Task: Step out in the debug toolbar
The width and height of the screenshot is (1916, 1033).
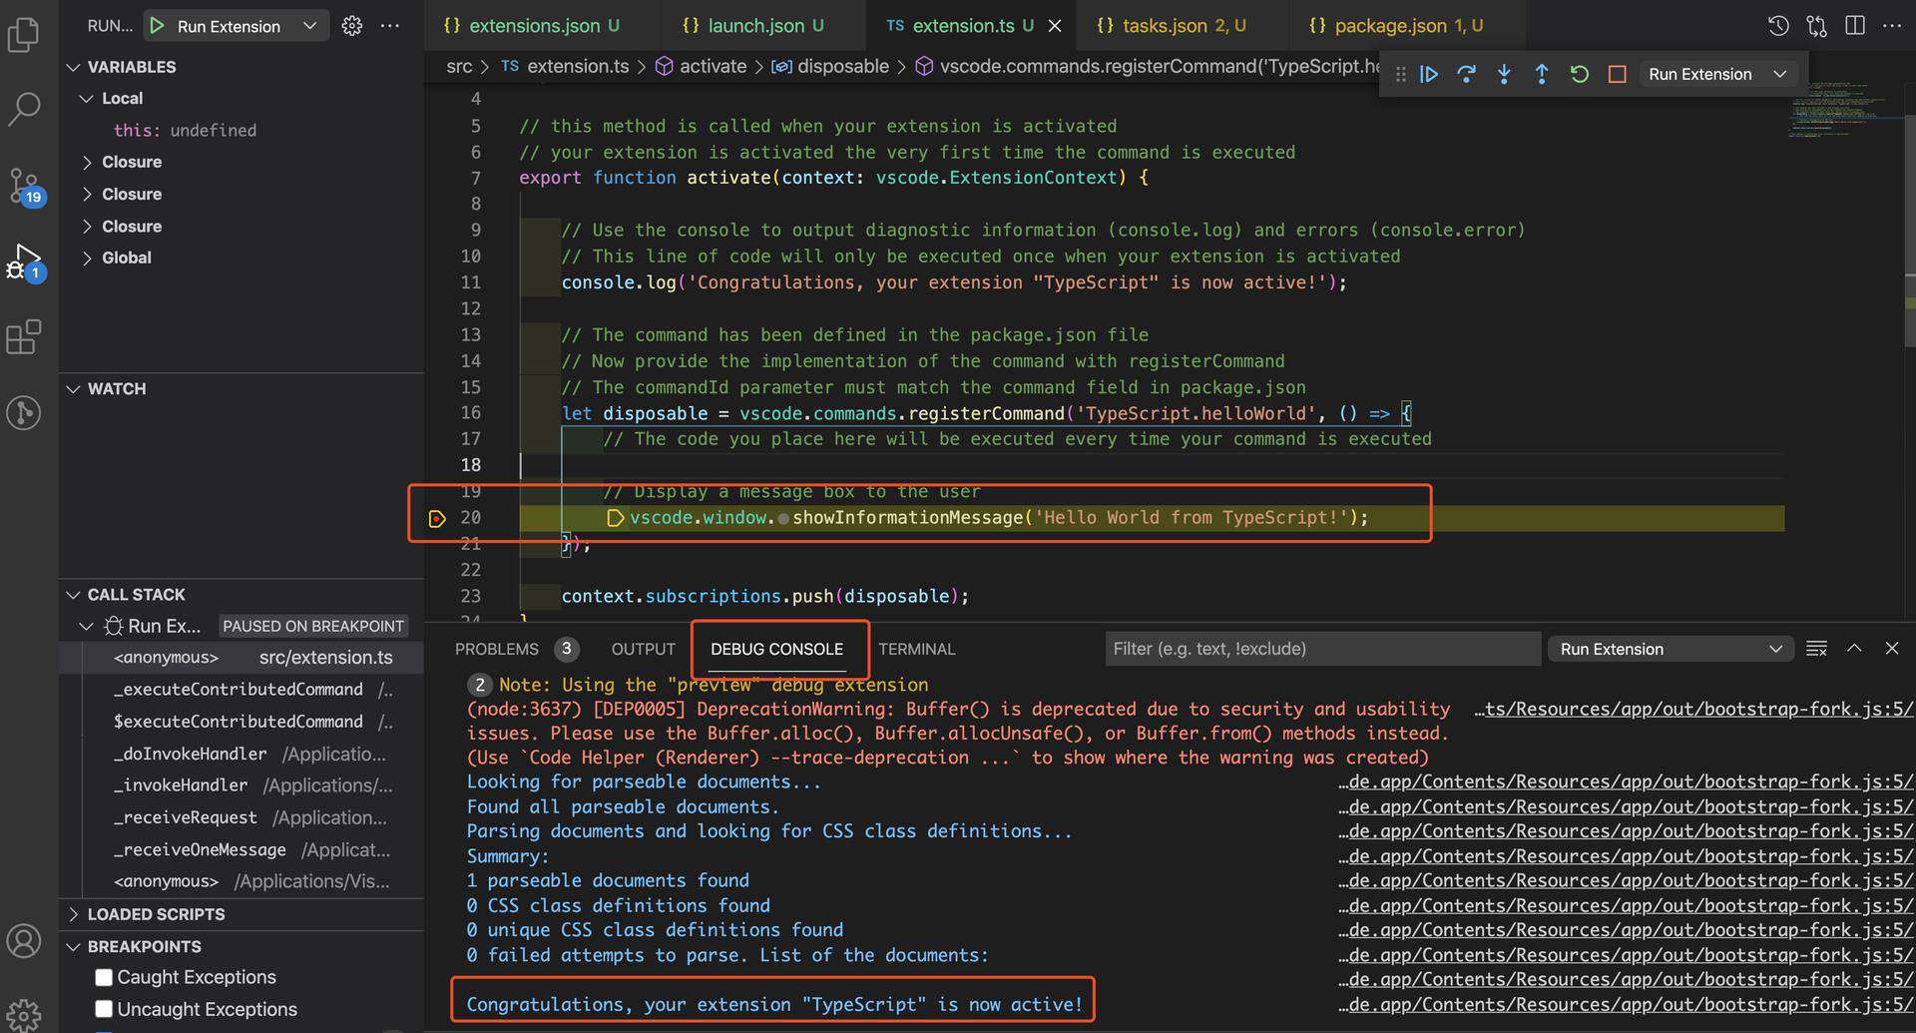Action: [1542, 74]
